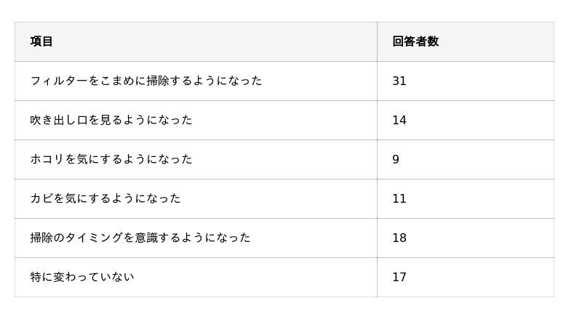Image resolution: width=582 pixels, height=319 pixels.
Task: Click the value 14 cell
Action: point(466,120)
